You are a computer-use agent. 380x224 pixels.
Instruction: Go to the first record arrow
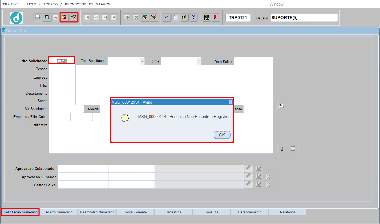point(87,17)
